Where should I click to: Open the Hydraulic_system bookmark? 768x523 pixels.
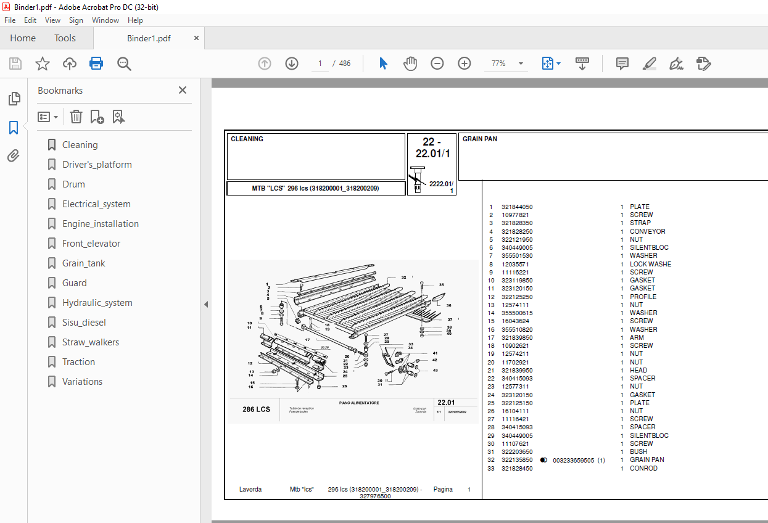tap(97, 303)
